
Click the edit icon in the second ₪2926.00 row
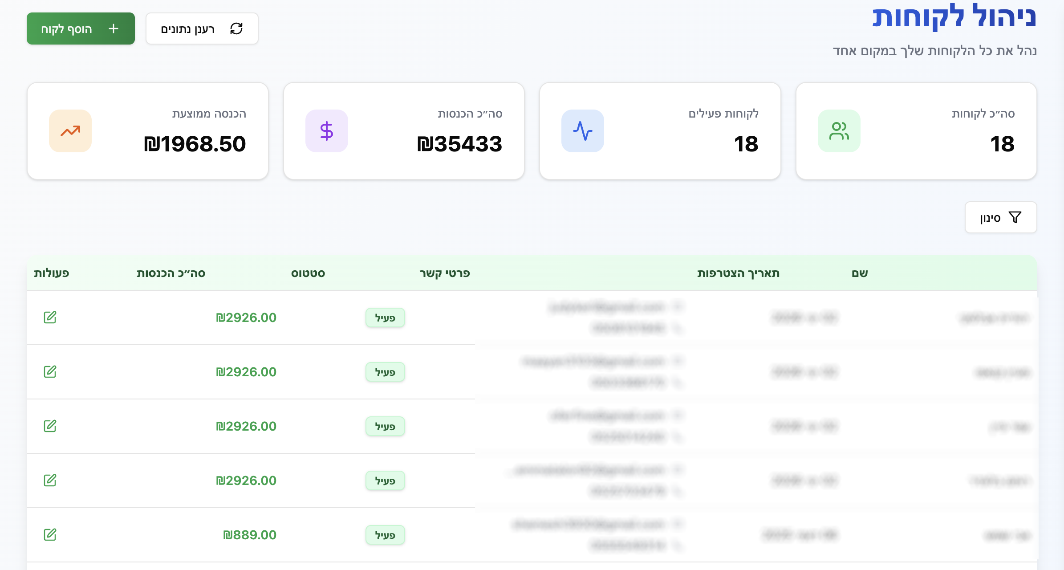coord(50,372)
